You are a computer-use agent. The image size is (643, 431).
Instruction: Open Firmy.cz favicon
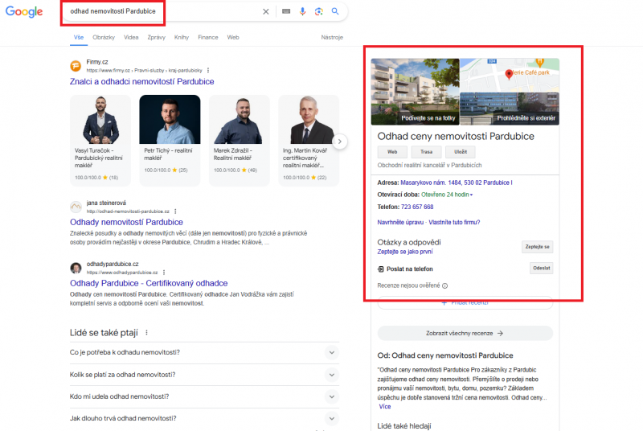[x=76, y=66]
